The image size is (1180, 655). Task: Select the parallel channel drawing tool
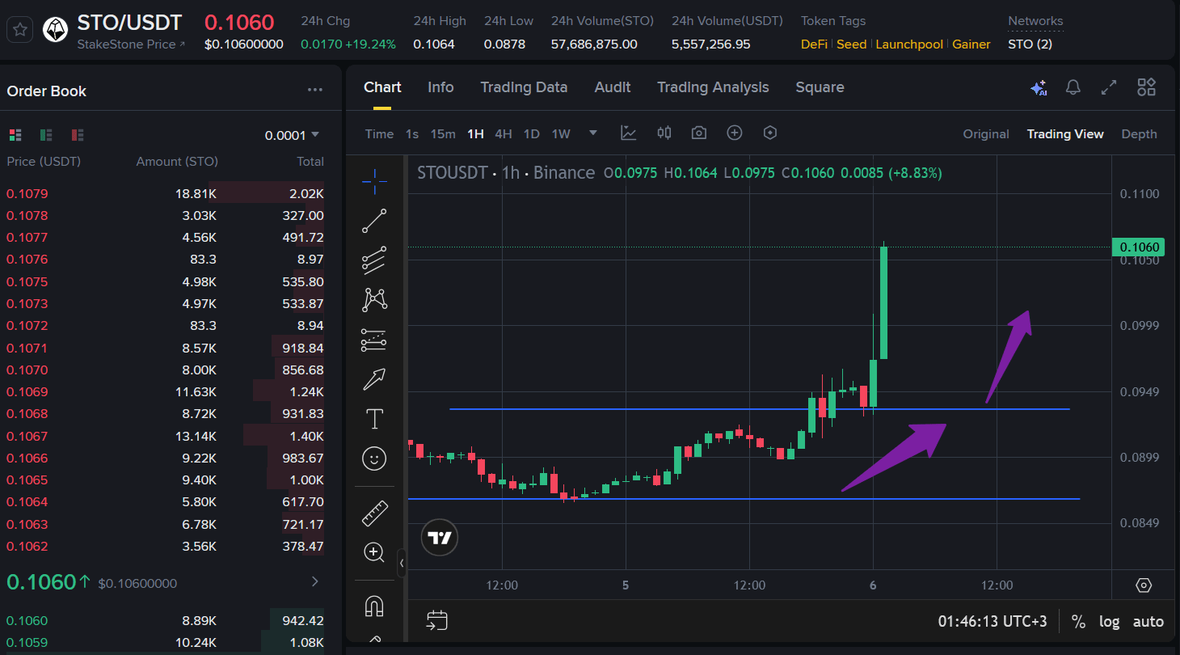pyautogui.click(x=374, y=260)
